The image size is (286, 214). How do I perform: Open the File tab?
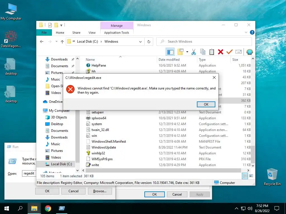[x=44, y=33]
